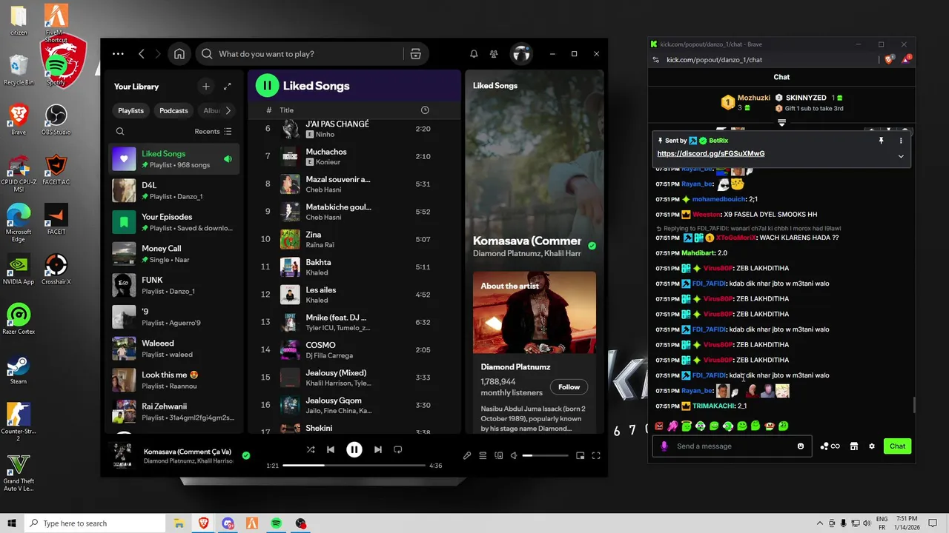Screen dimensions: 949x533
Task: Toggle lyrics microphone icon
Action: coord(467,456)
